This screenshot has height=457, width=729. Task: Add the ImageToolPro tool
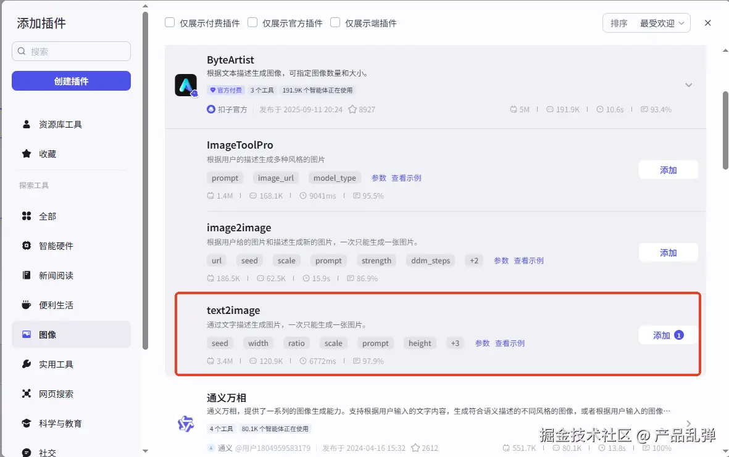tap(668, 170)
